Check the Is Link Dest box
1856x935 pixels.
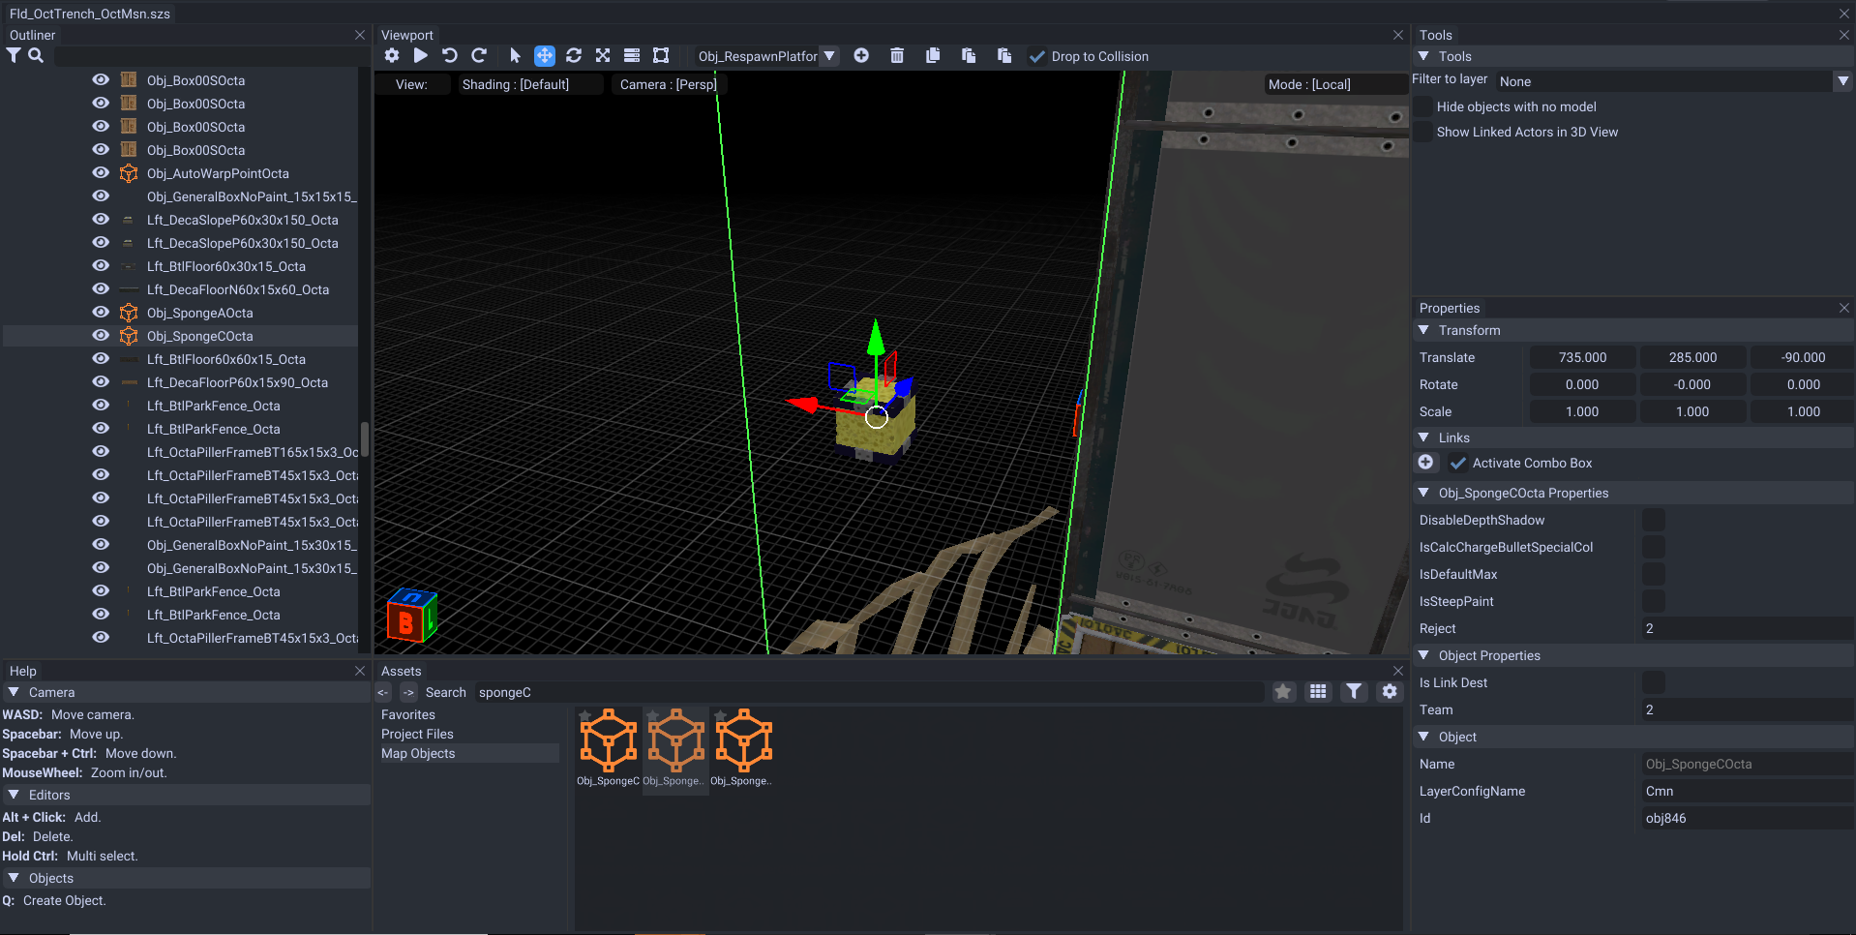[1654, 682]
